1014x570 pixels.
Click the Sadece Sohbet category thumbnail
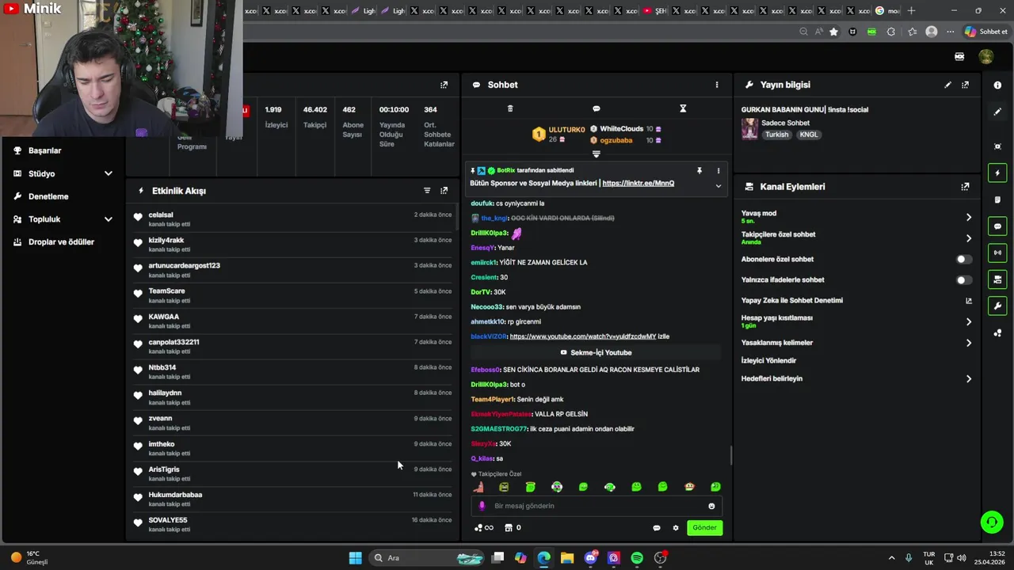click(x=749, y=129)
